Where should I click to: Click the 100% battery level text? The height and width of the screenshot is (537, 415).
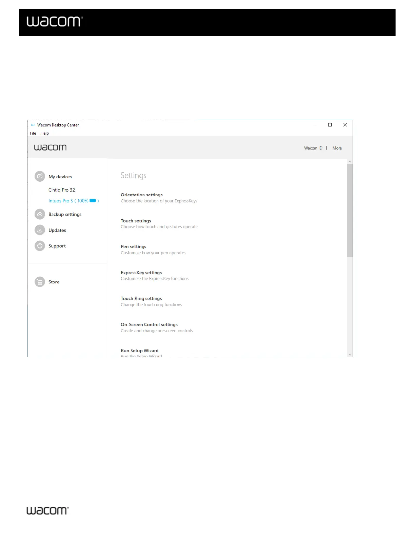pyautogui.click(x=83, y=201)
